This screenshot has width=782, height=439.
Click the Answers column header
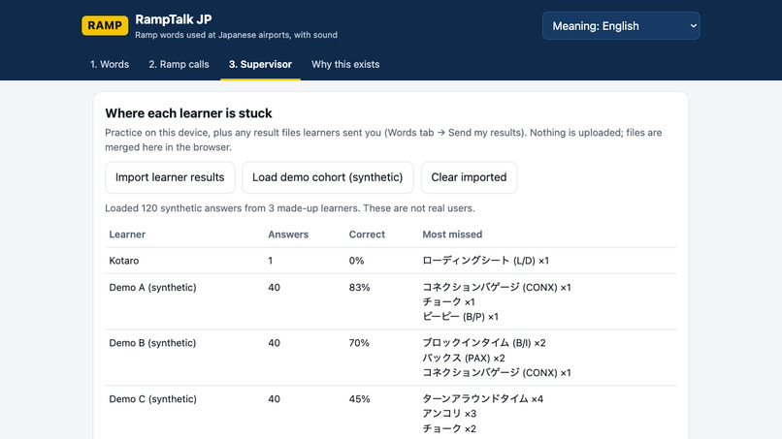288,235
